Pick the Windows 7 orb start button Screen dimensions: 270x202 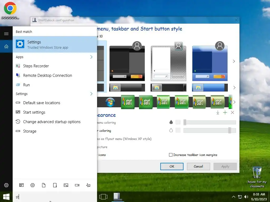tap(110, 102)
